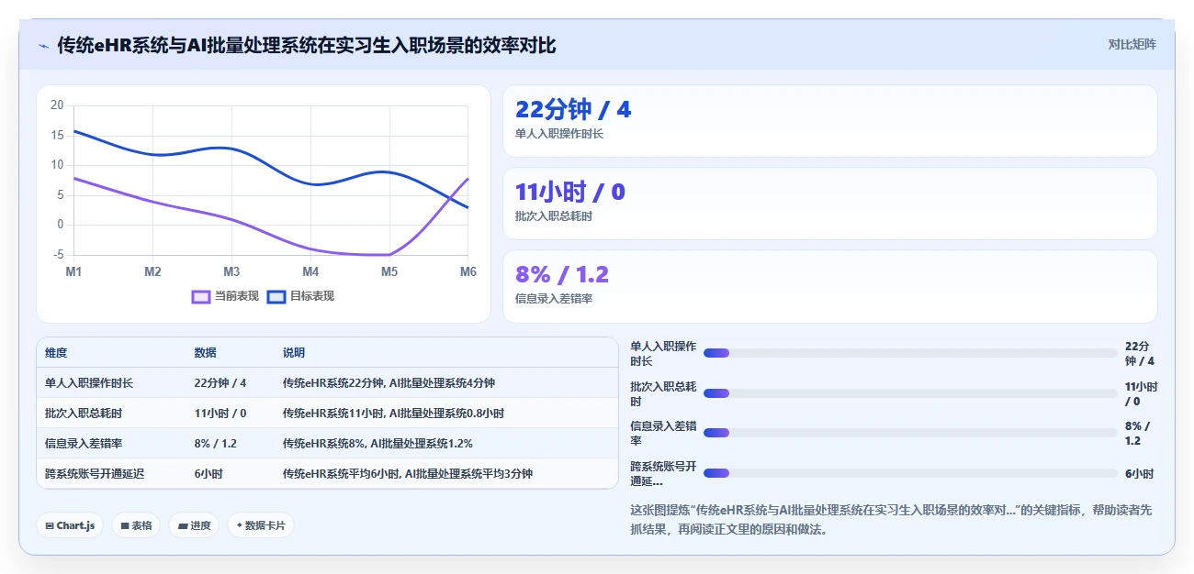This screenshot has height=574, width=1194.
Task: Click the M3 axis label on chart
Action: coord(231,271)
